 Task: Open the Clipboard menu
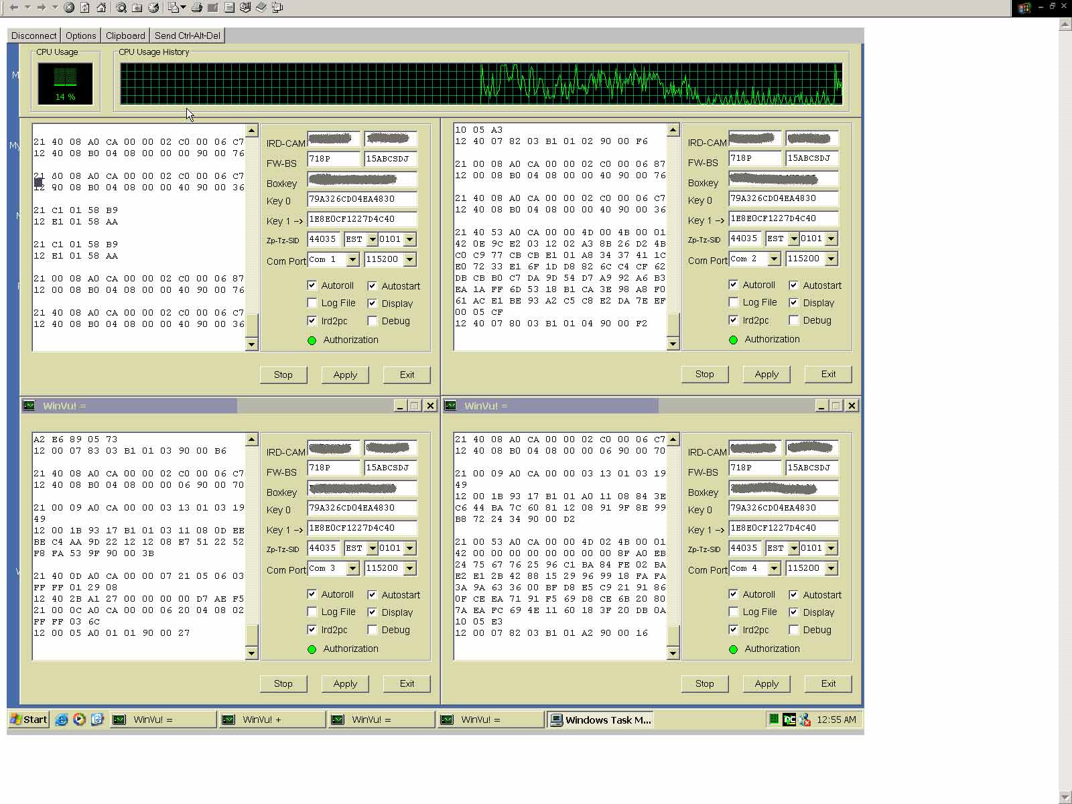point(125,36)
